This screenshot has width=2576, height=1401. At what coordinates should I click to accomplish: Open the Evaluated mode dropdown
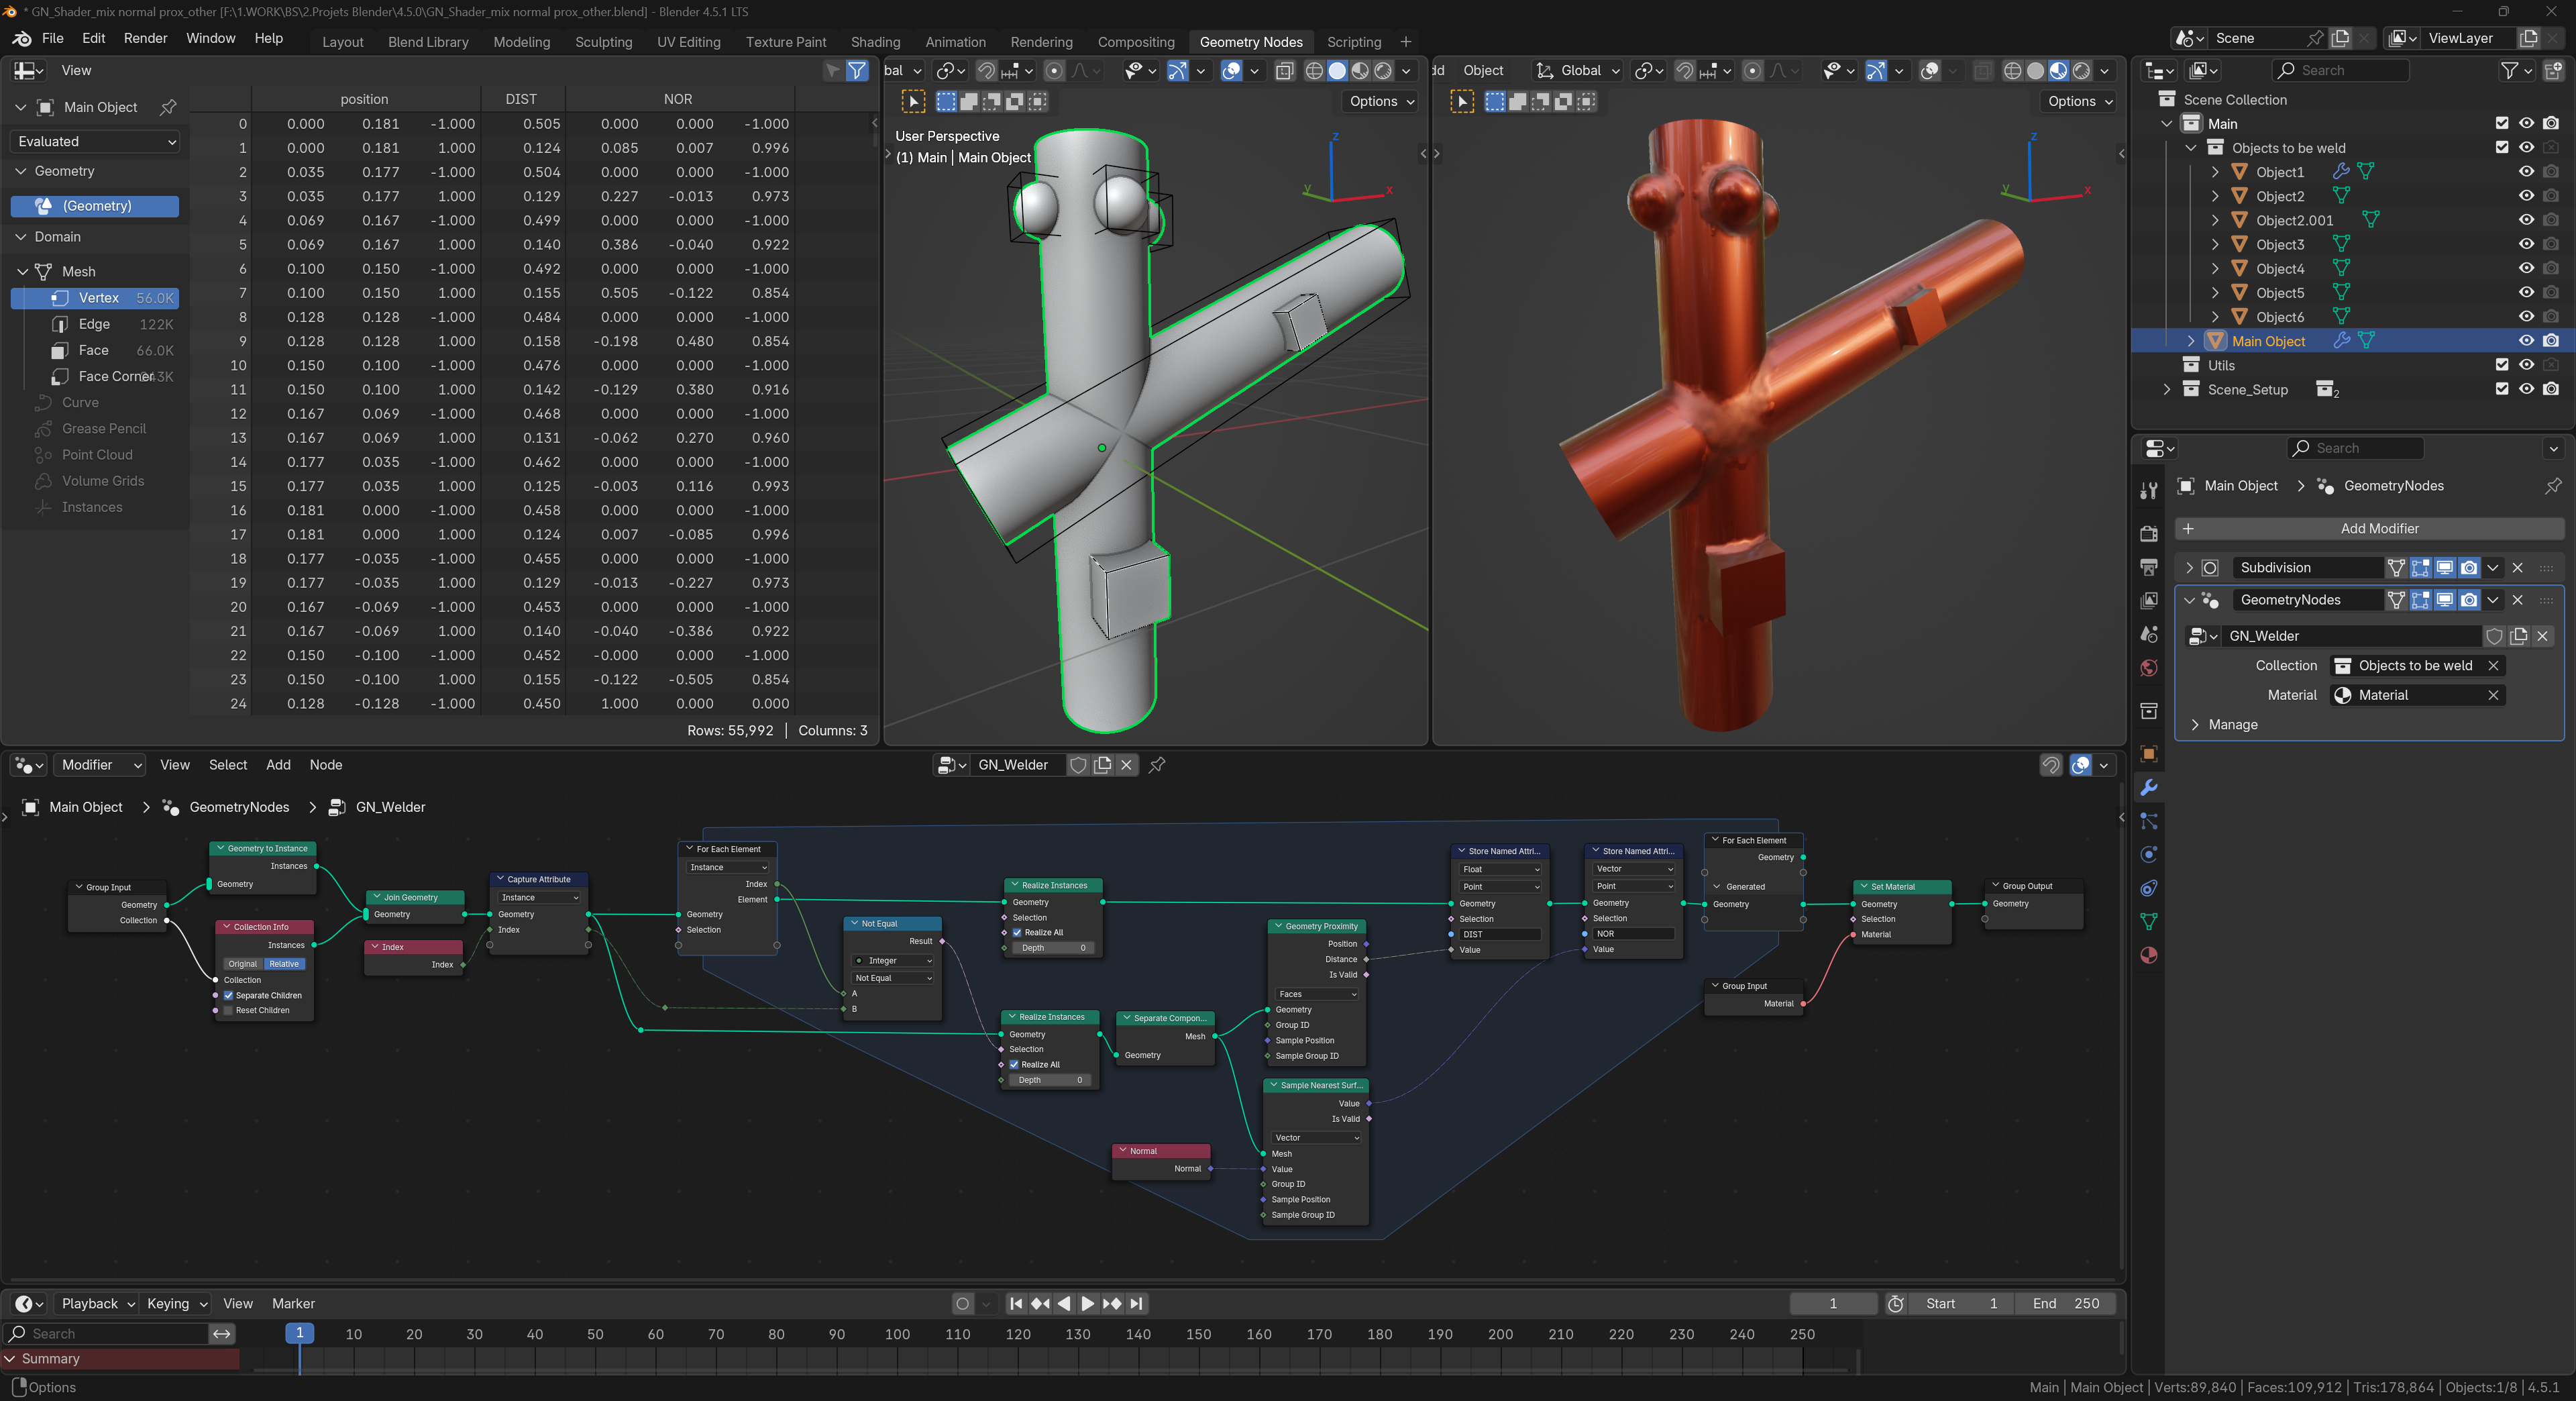coord(96,141)
